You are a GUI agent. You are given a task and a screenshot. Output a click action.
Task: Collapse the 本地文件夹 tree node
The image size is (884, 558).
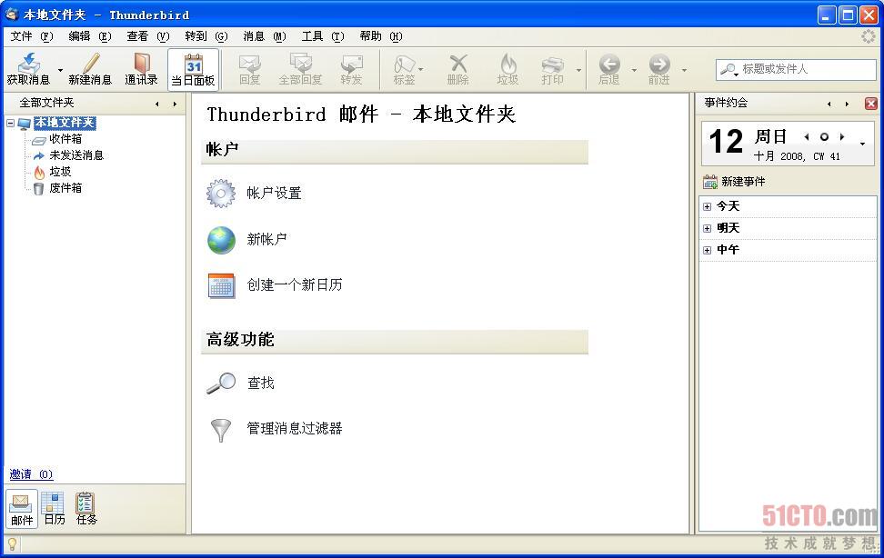[x=10, y=123]
